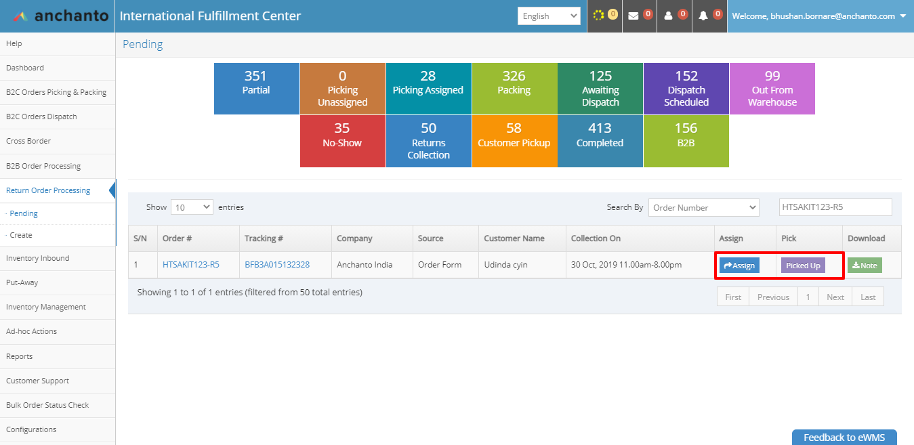Open the envelope messages icon
914x445 pixels.
pyautogui.click(x=633, y=16)
